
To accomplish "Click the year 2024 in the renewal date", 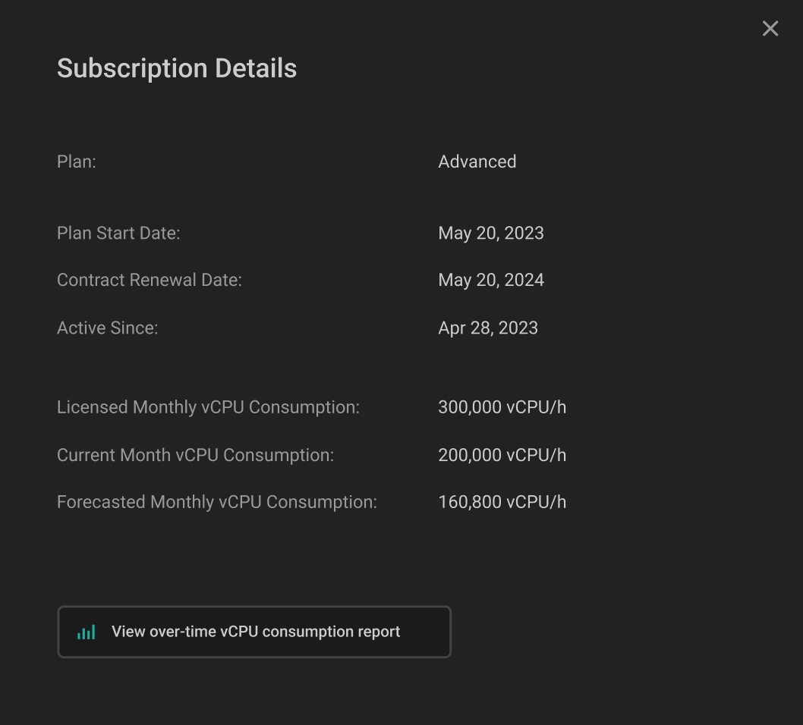I will tap(524, 280).
